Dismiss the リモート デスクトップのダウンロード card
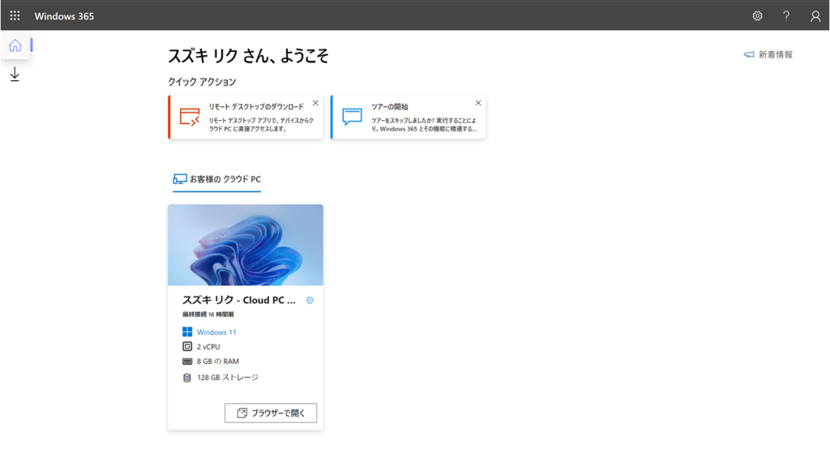 pos(315,103)
